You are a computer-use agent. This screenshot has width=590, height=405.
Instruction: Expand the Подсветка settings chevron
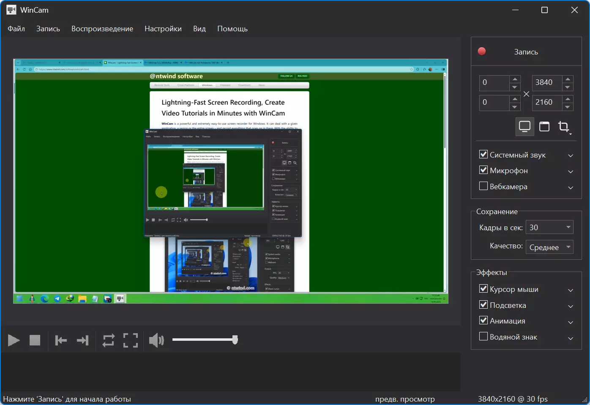click(571, 306)
